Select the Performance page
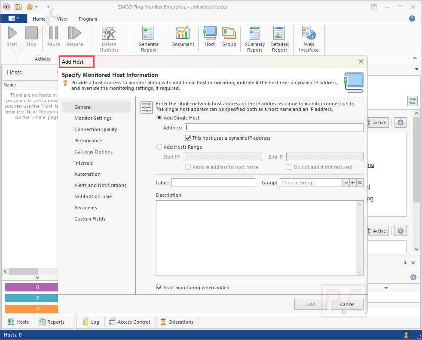 click(97, 141)
